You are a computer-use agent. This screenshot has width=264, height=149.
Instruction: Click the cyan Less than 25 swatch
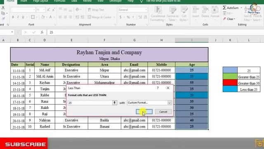click(x=230, y=89)
